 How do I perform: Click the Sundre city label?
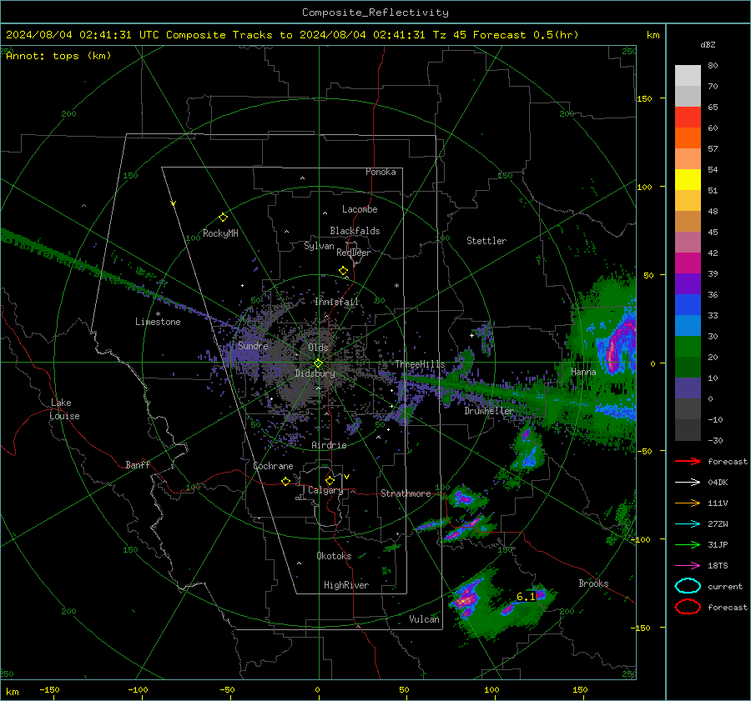point(253,345)
